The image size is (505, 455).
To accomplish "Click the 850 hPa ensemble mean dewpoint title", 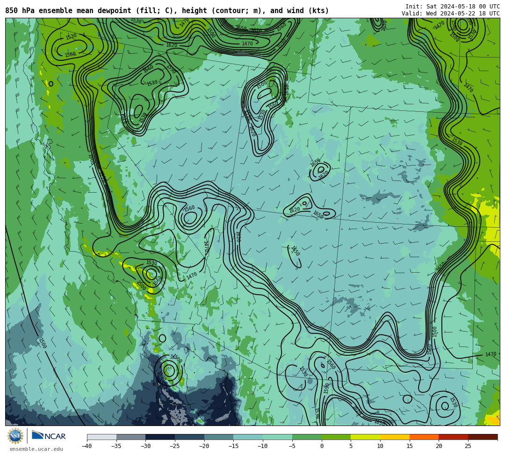I will click(167, 11).
